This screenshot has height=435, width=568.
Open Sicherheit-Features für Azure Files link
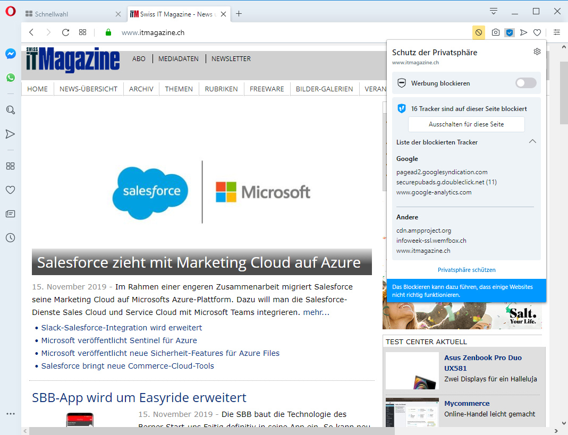[160, 353]
